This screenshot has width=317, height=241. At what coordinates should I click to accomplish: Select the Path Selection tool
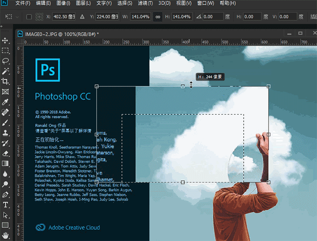coord(5,215)
